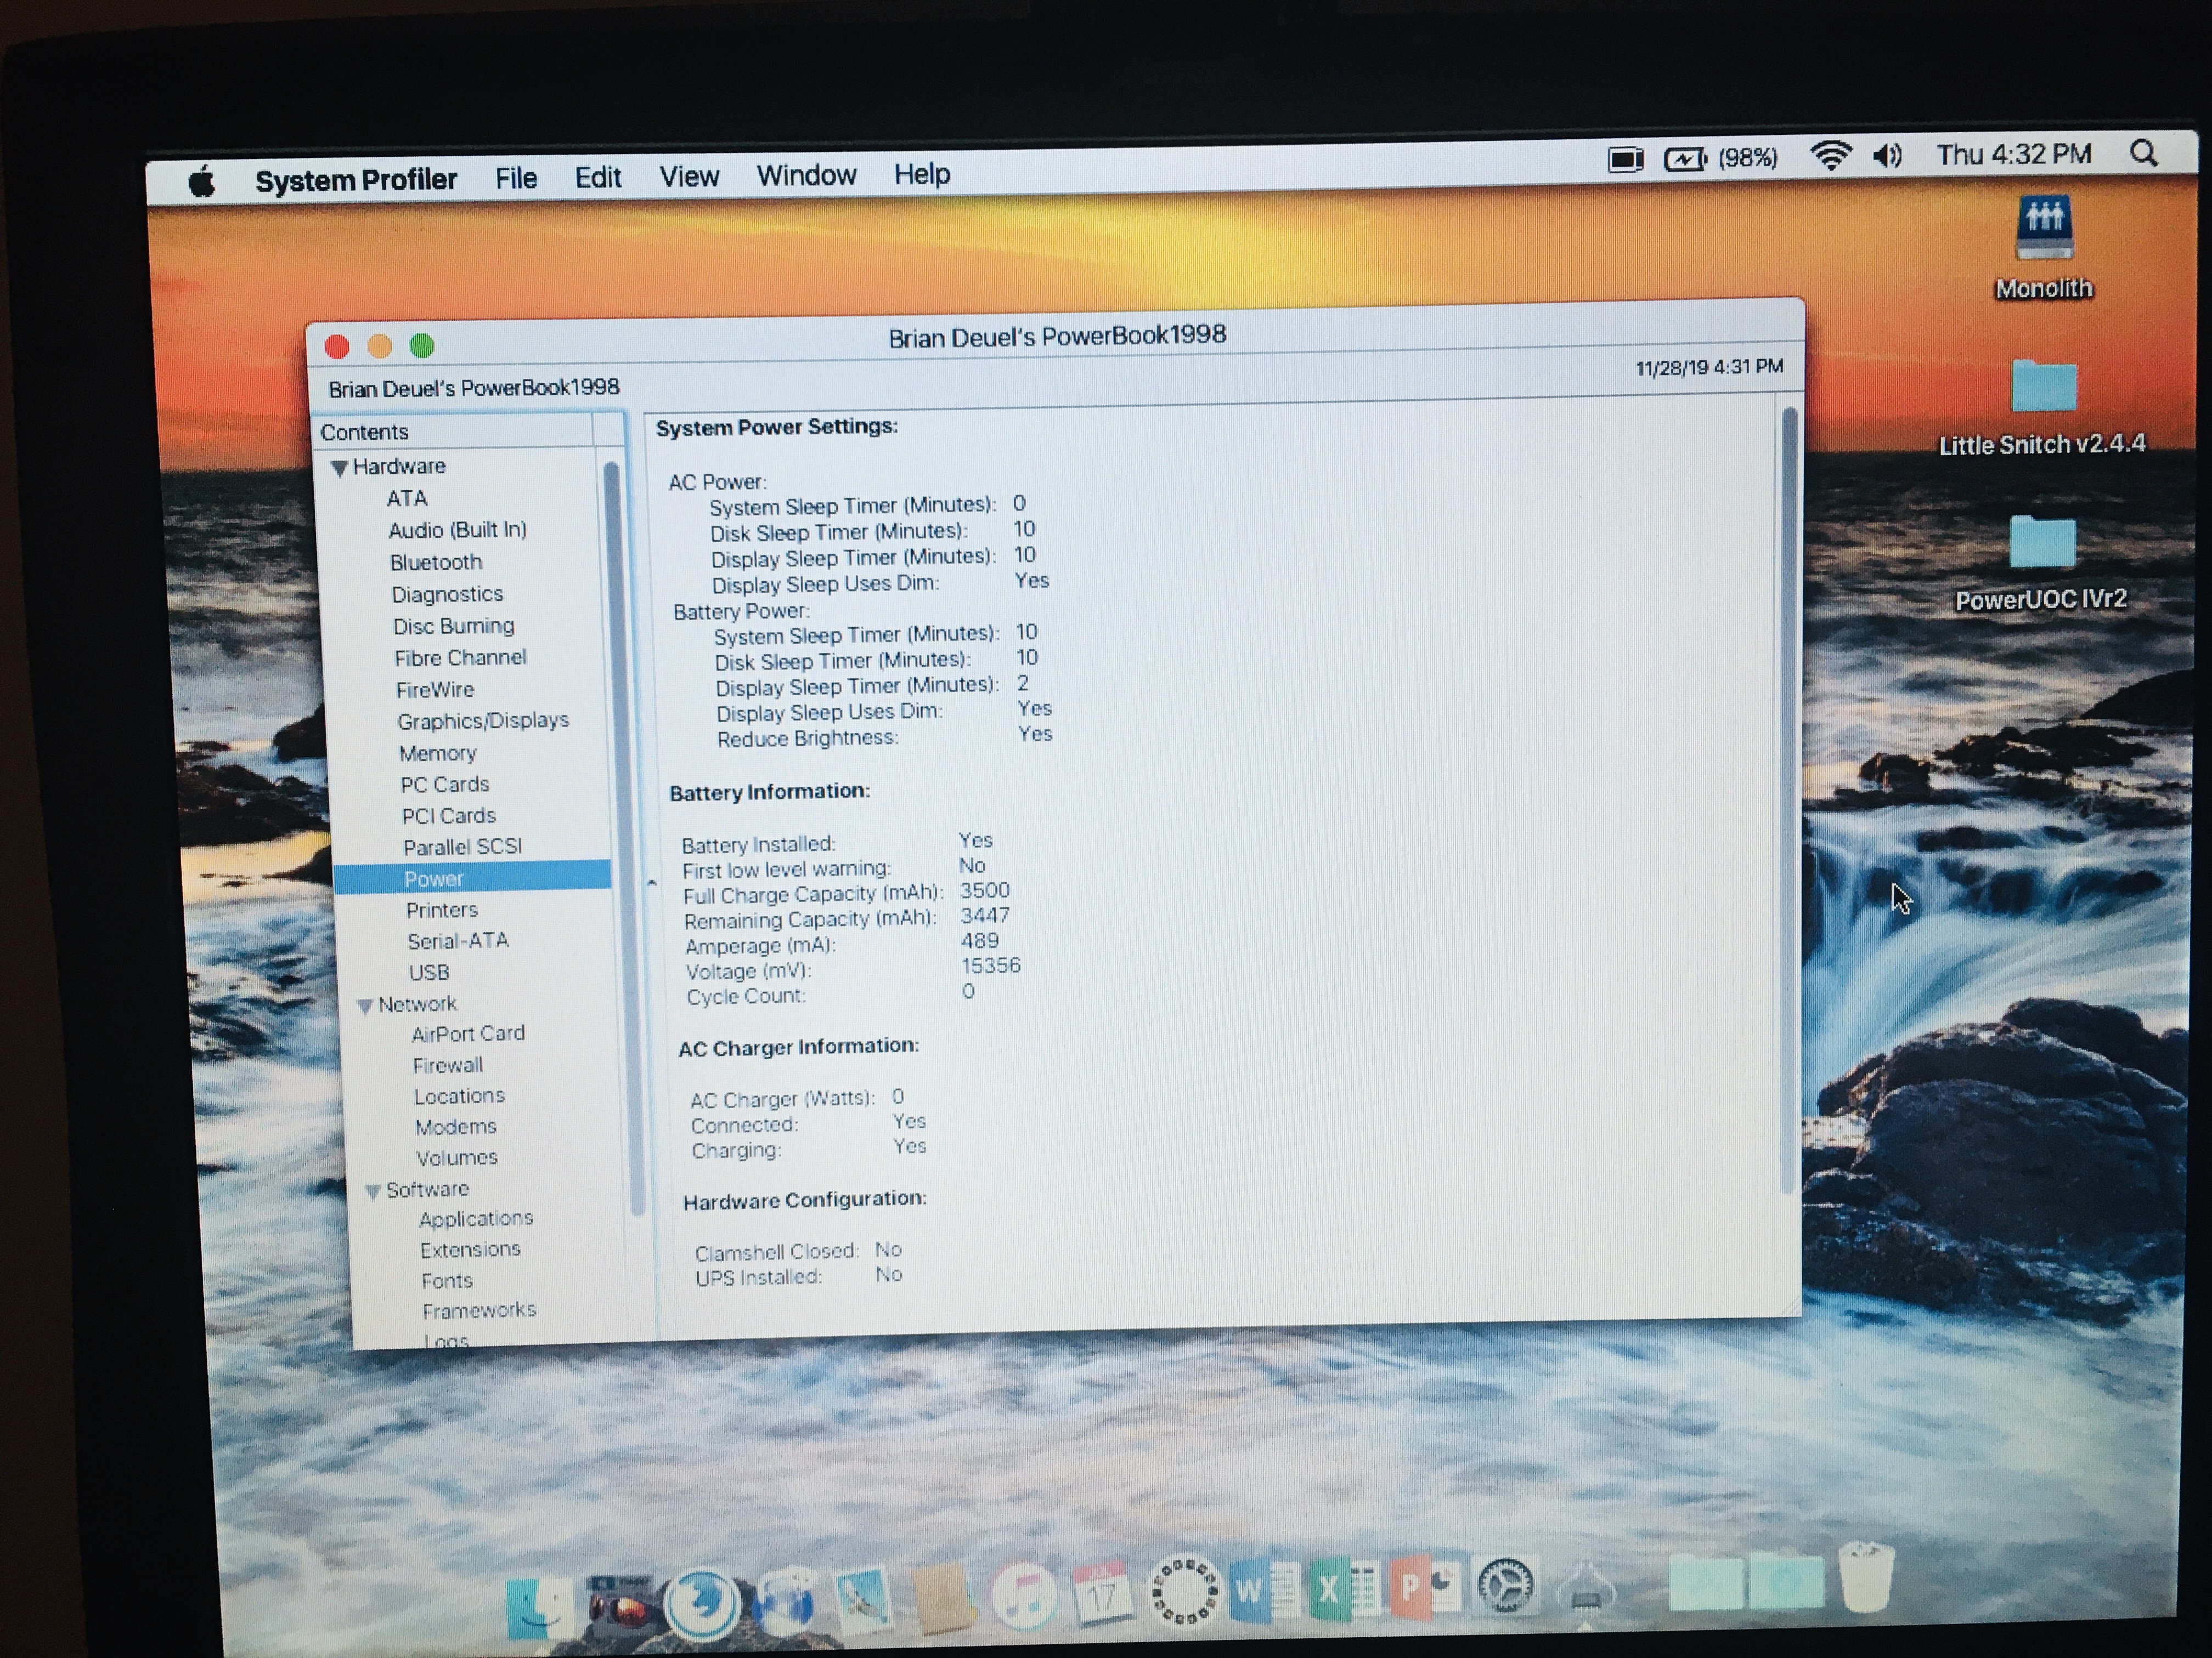Select Extensions under Software

pyautogui.click(x=470, y=1250)
